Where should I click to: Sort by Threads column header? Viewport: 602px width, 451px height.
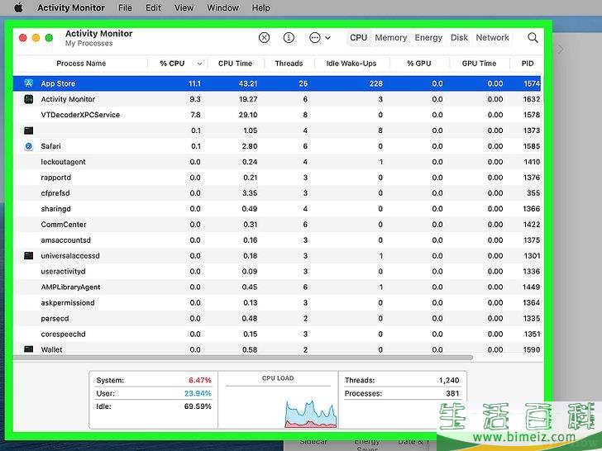coord(289,64)
